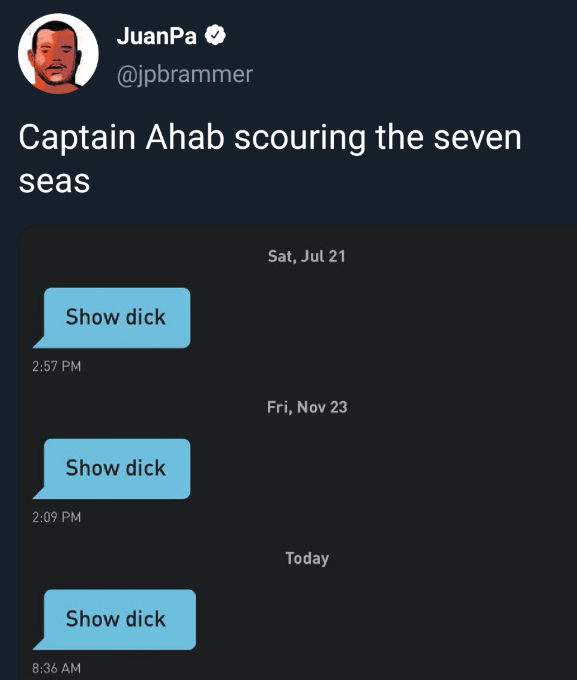Click the verified checkmark badge

(215, 35)
